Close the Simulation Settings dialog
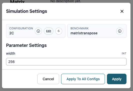Image resolution: width=133 pixels, height=91 pixels. [x=122, y=11]
